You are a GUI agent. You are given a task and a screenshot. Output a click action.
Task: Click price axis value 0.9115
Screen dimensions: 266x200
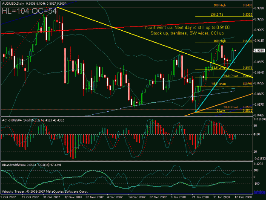(260, 41)
